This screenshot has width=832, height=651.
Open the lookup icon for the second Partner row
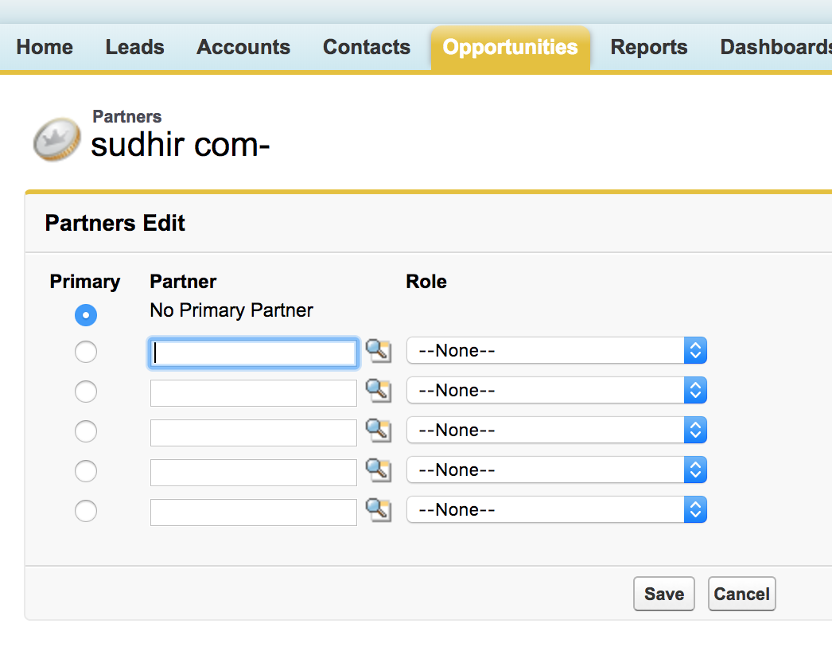(x=378, y=390)
